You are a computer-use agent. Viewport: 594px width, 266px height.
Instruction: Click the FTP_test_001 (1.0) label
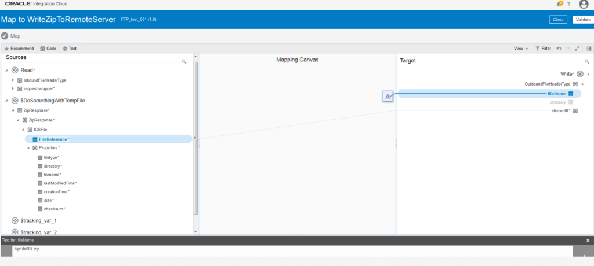point(139,19)
